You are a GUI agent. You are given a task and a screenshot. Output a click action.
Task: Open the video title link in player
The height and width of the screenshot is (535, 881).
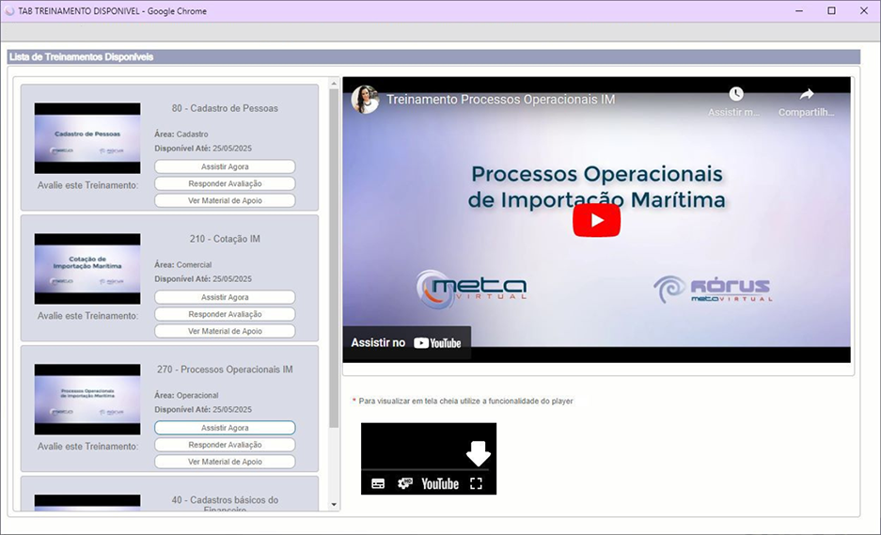pyautogui.click(x=500, y=99)
